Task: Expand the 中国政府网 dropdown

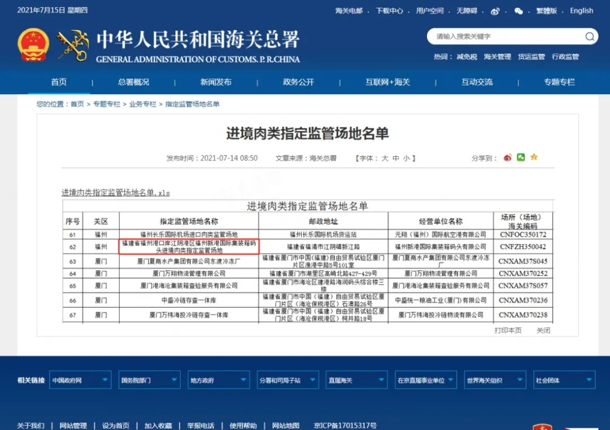Action: [80, 380]
